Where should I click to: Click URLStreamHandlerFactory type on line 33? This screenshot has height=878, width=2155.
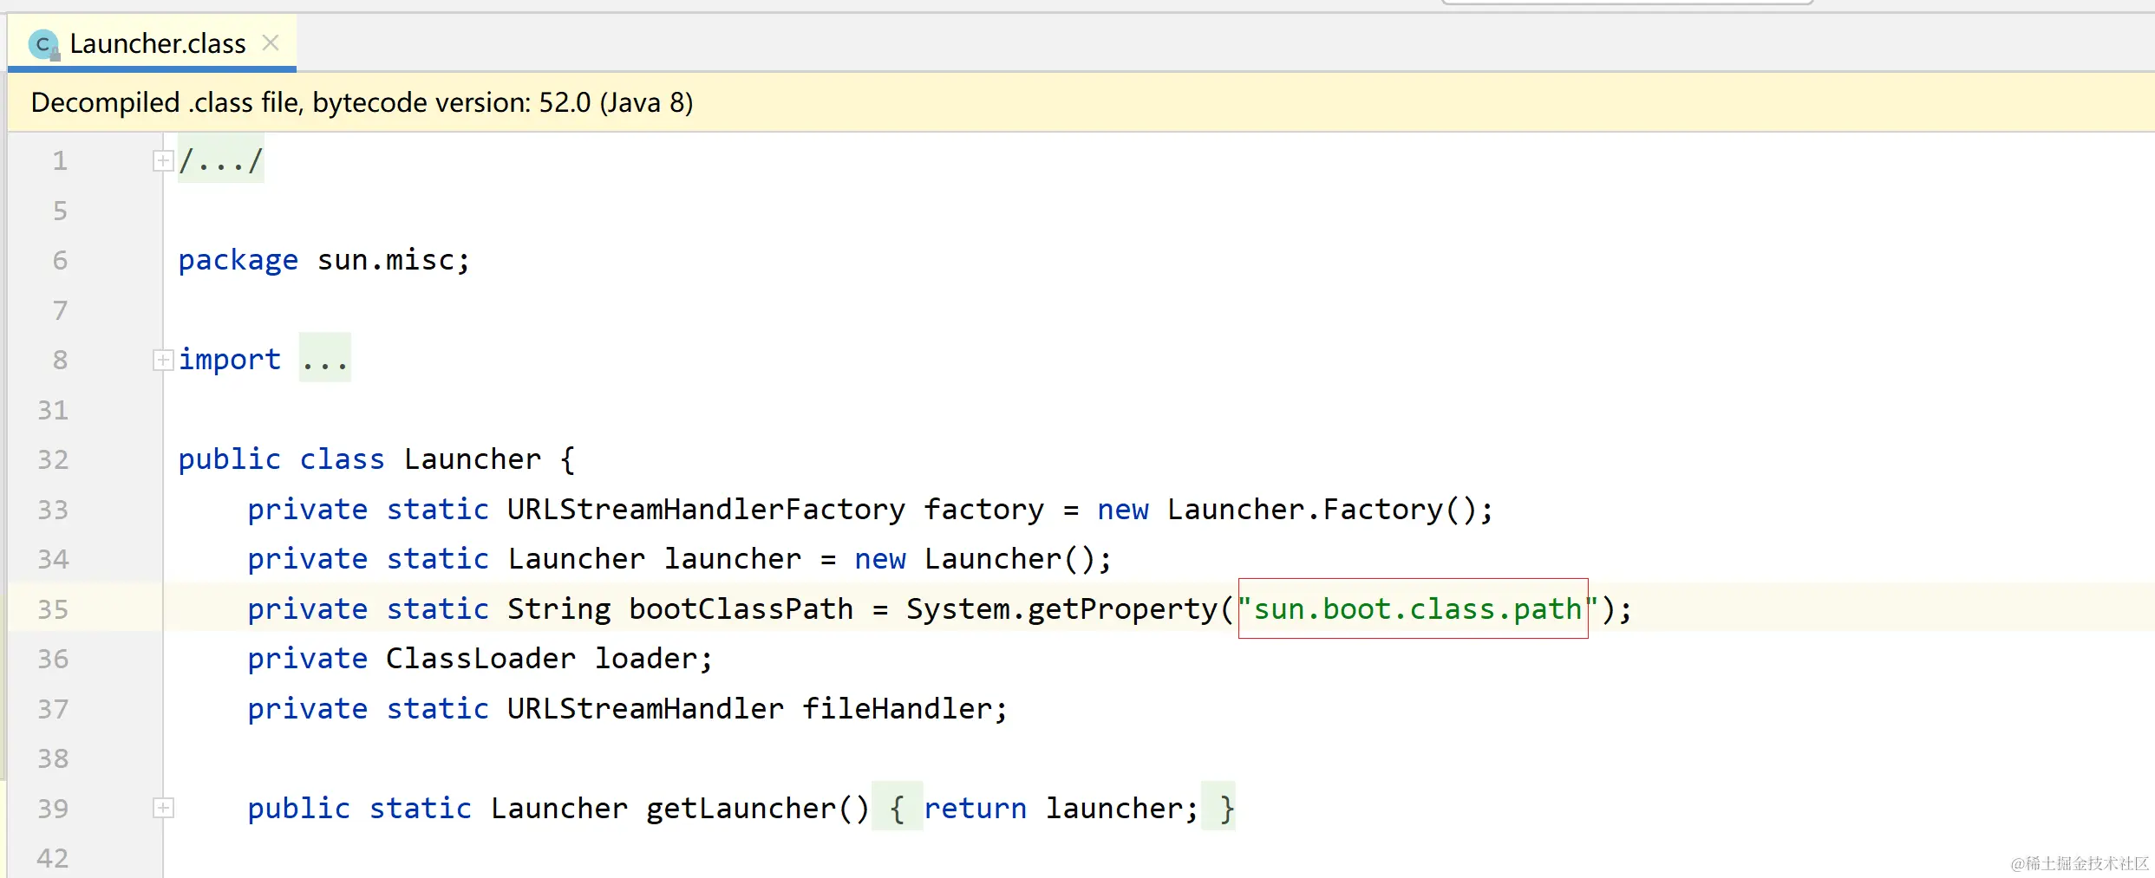(706, 510)
